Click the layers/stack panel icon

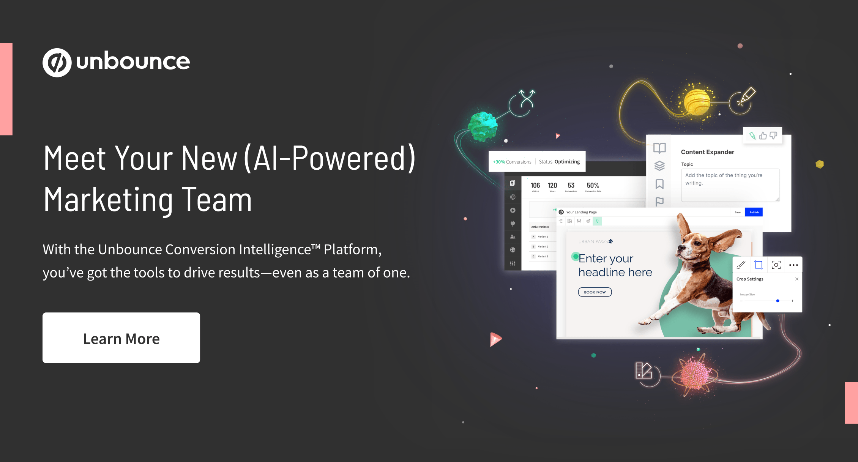tap(659, 170)
